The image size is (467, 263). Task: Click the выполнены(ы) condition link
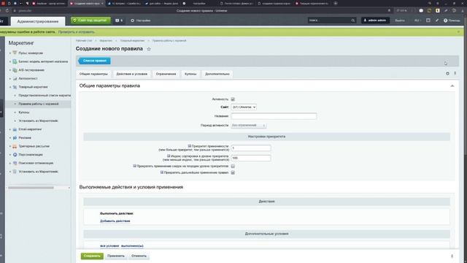point(132,245)
